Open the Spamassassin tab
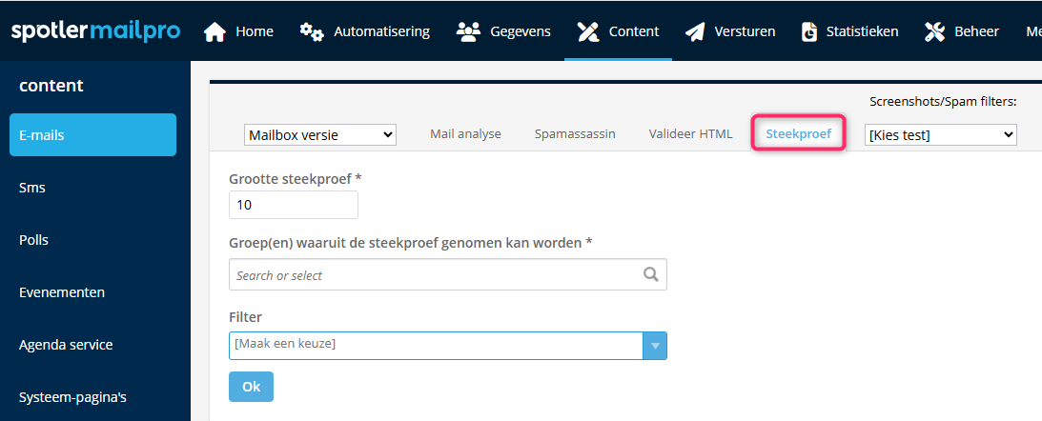Viewport: 1042px width, 421px height. coord(575,134)
